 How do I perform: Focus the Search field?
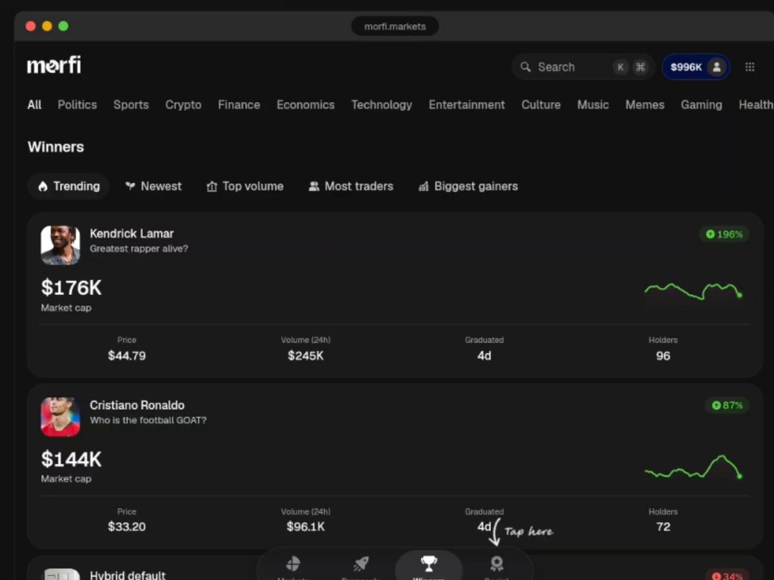tap(584, 67)
